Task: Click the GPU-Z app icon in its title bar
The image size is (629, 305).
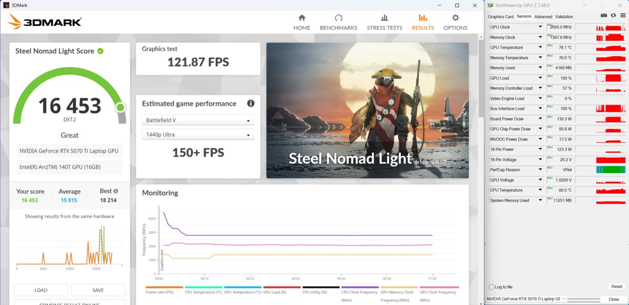Action: (x=490, y=5)
